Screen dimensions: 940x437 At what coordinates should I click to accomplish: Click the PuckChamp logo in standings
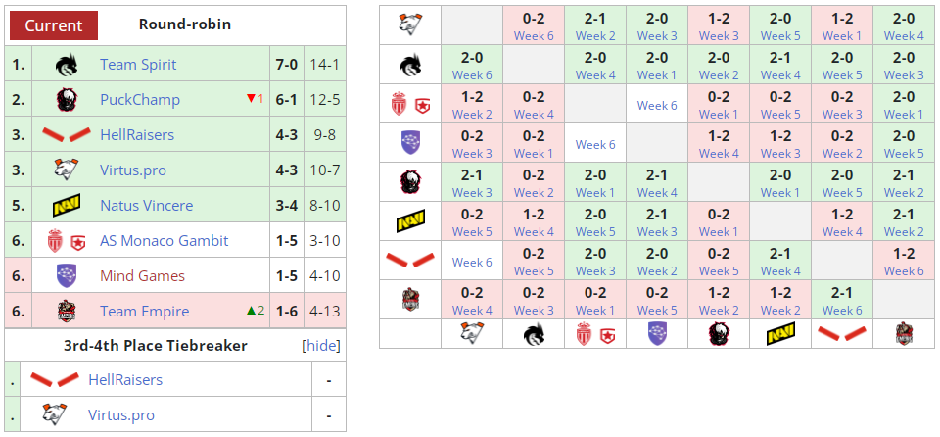67,100
